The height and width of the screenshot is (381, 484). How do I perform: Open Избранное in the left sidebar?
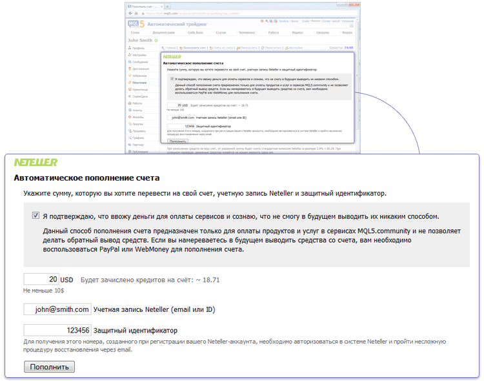(x=140, y=76)
